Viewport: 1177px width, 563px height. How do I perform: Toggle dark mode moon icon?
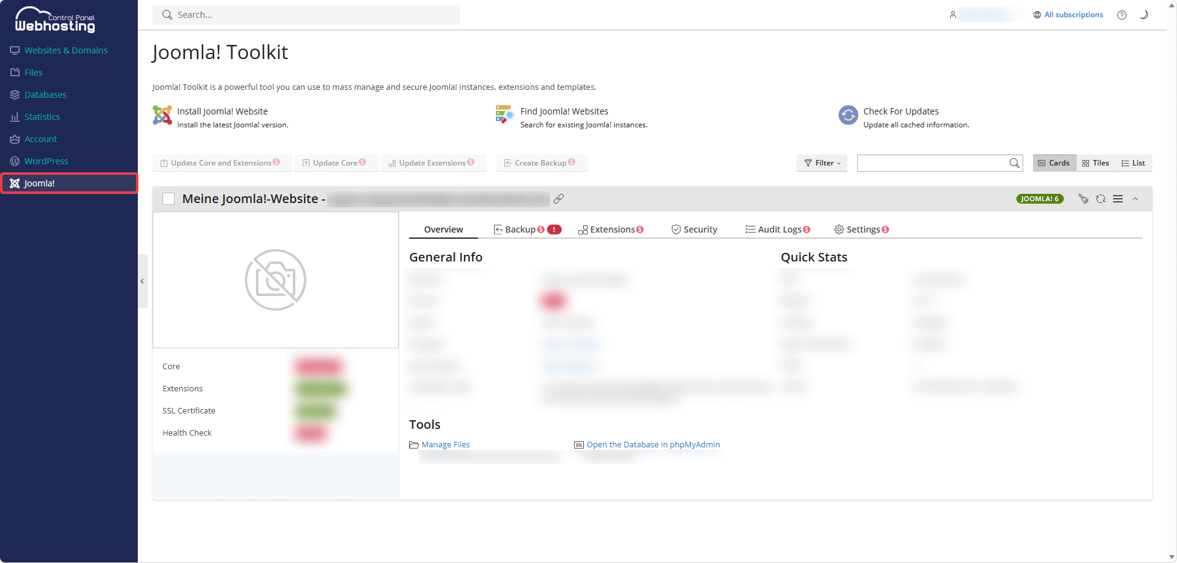pyautogui.click(x=1144, y=15)
